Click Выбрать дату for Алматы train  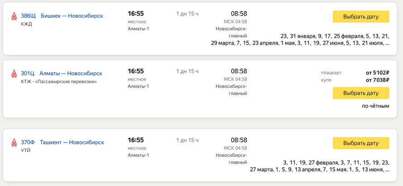(x=361, y=93)
